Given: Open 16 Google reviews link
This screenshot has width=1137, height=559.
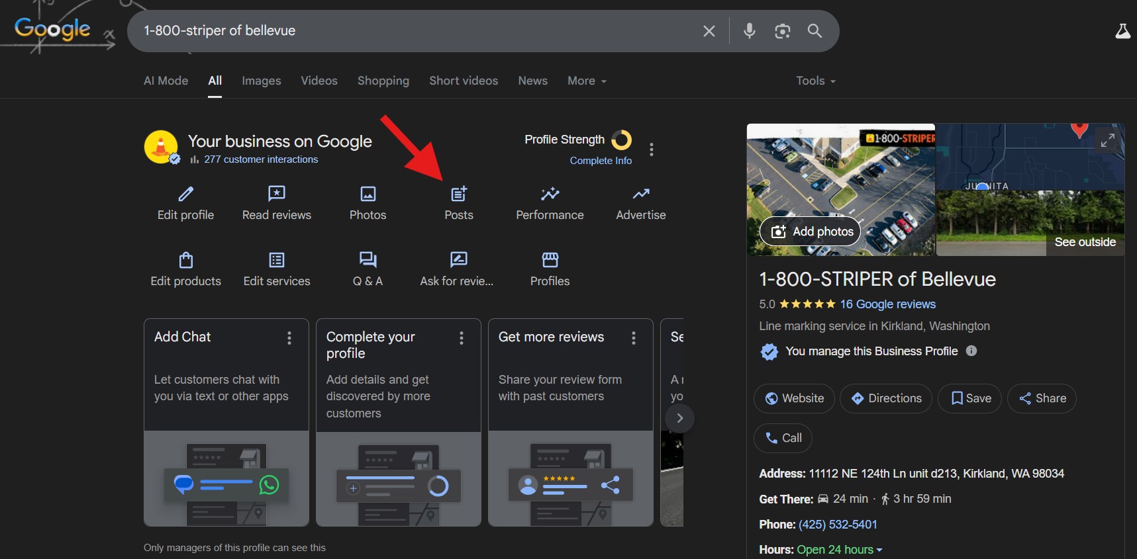Looking at the screenshot, I should coord(887,304).
